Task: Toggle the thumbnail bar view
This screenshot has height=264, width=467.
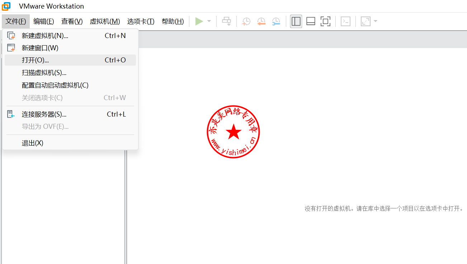Action: pyautogui.click(x=311, y=22)
